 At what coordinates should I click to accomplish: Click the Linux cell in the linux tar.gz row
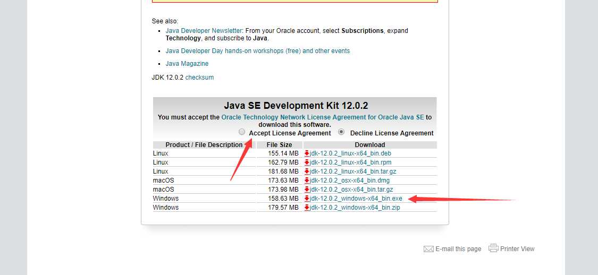point(161,171)
